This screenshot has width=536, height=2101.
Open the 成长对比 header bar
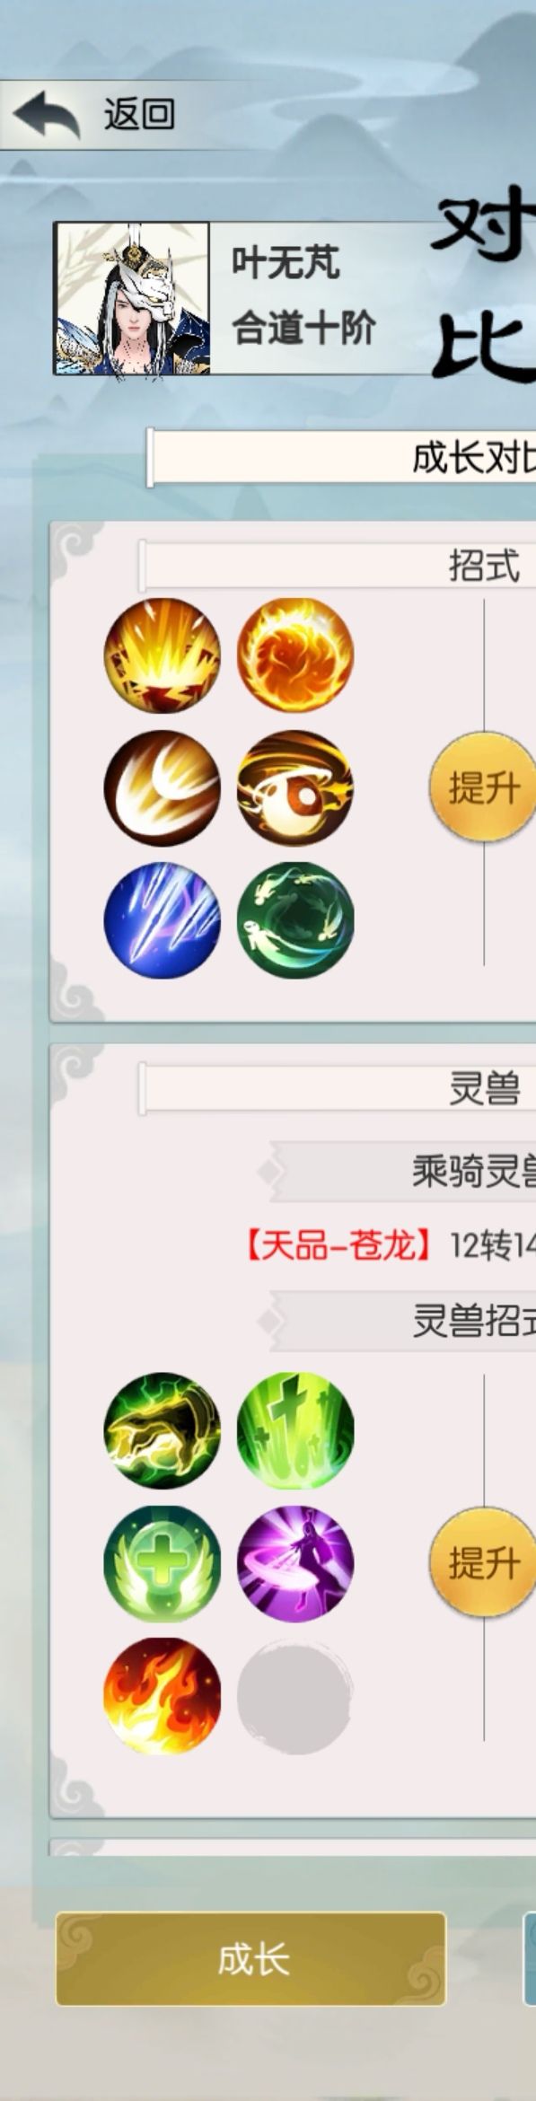coord(342,459)
